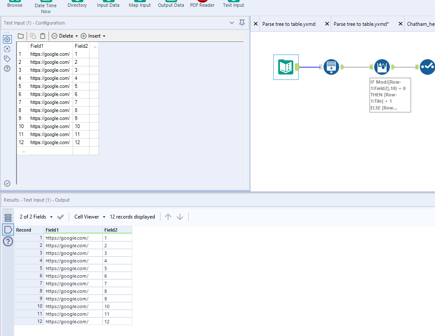Open the Cell Viewer dropdown
Image resolution: width=435 pixels, height=336 pixels.
[89, 216]
